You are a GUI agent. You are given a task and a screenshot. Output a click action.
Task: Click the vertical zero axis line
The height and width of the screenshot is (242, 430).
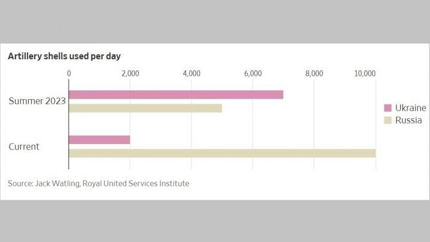tap(69, 124)
